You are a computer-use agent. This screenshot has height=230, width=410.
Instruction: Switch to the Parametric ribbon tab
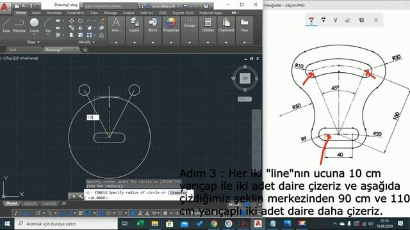(x=76, y=13)
